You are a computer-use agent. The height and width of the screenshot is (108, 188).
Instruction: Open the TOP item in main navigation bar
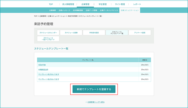51,4
